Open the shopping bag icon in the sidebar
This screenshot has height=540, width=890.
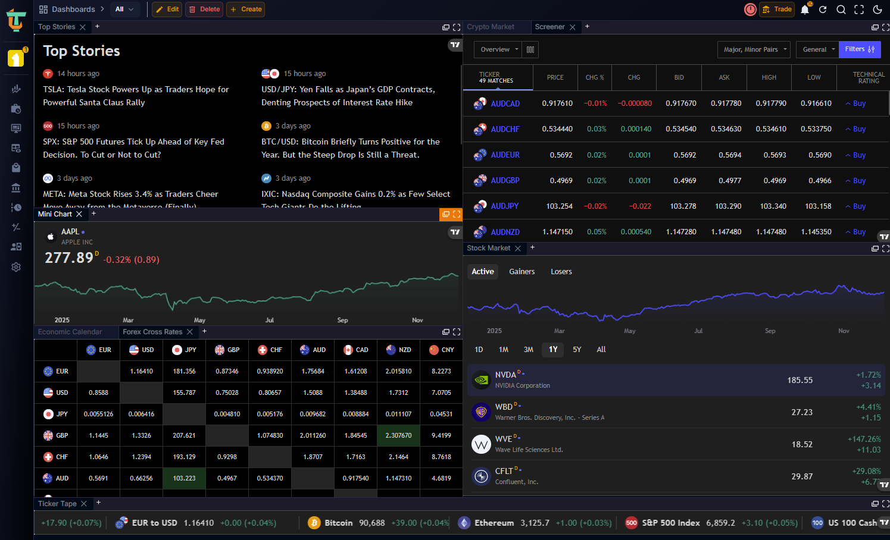click(16, 168)
